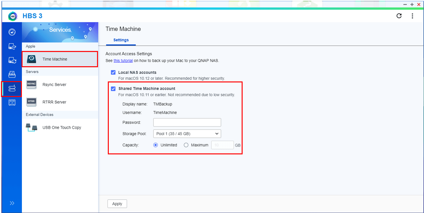Select the Services icon in the sidebar

[12, 89]
